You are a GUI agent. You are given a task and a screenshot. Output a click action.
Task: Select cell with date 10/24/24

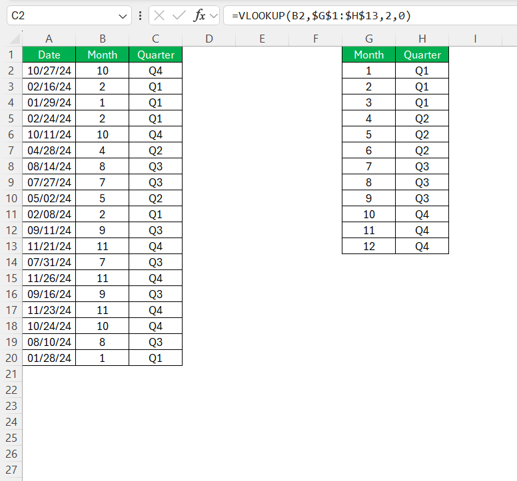(x=49, y=326)
